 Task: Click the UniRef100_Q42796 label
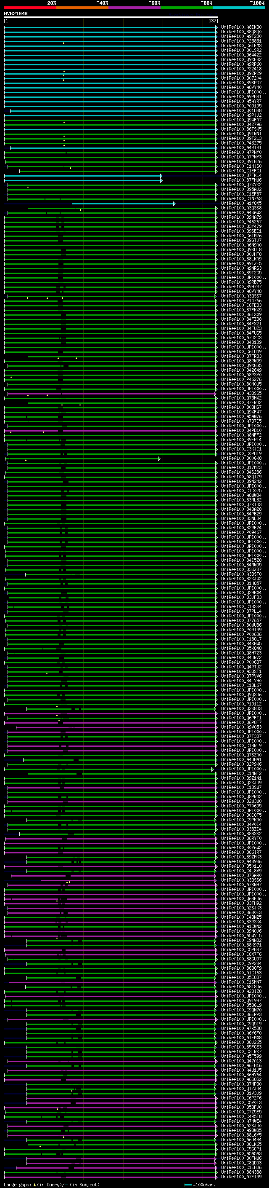241,124
